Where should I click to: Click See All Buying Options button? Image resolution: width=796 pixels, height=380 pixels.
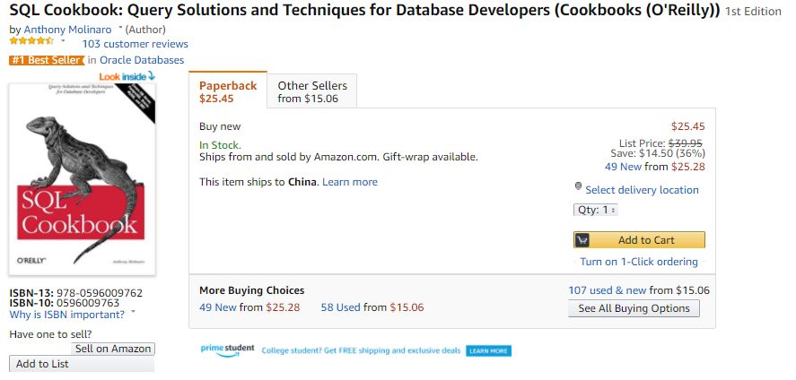[634, 308]
